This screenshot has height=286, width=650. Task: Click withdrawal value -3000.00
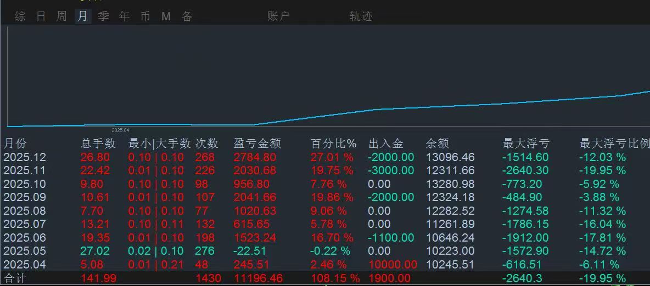pos(391,170)
